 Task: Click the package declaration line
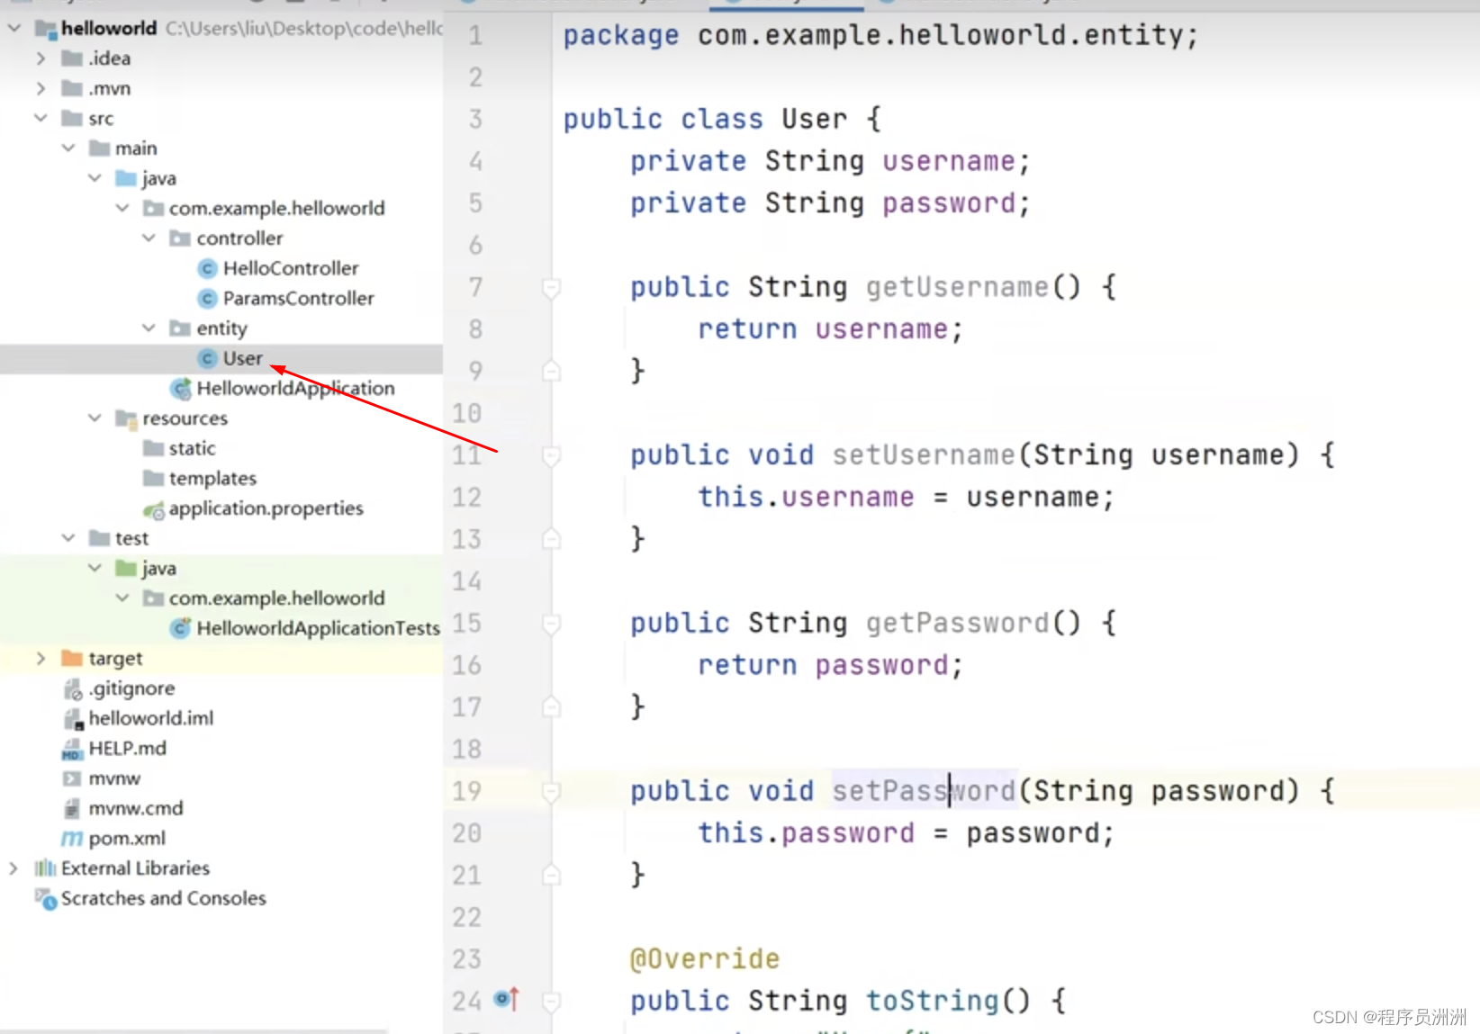[x=880, y=35]
